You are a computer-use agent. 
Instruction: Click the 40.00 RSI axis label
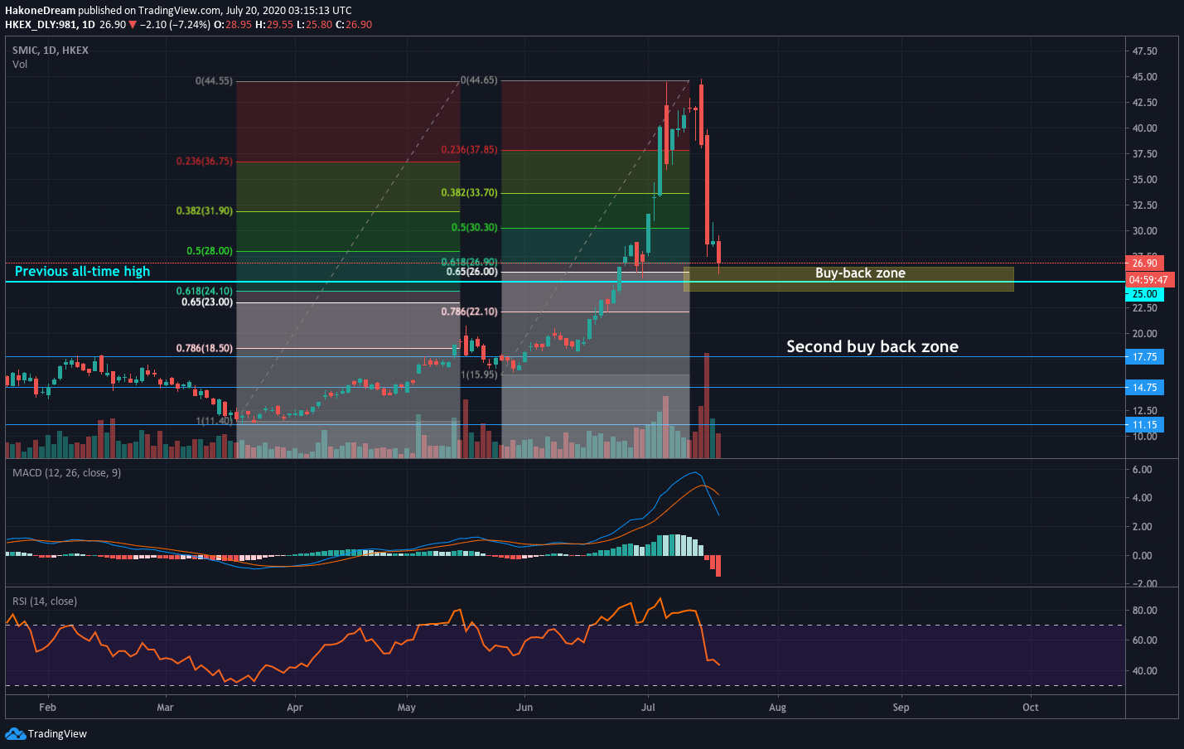[1144, 671]
